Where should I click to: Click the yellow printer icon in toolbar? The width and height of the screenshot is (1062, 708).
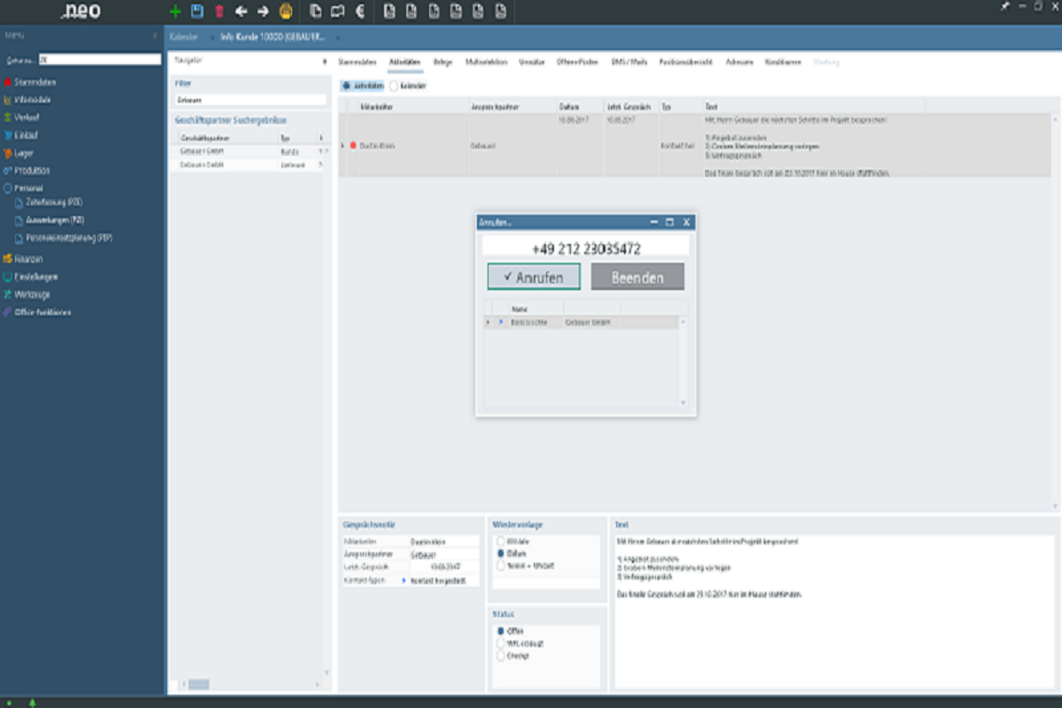click(286, 12)
